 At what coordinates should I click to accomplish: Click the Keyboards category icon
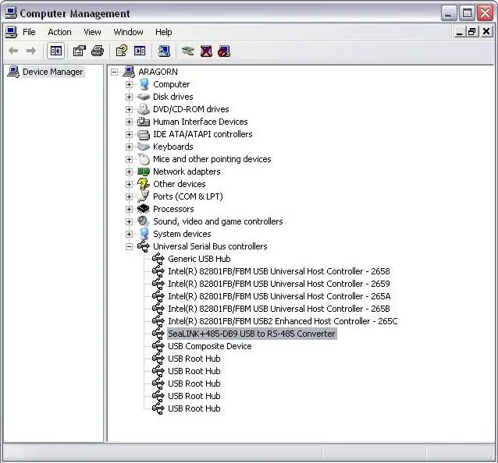tap(144, 147)
